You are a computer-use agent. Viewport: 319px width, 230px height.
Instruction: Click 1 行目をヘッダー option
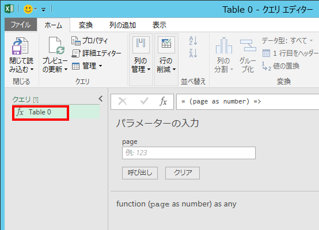pyautogui.click(x=290, y=53)
